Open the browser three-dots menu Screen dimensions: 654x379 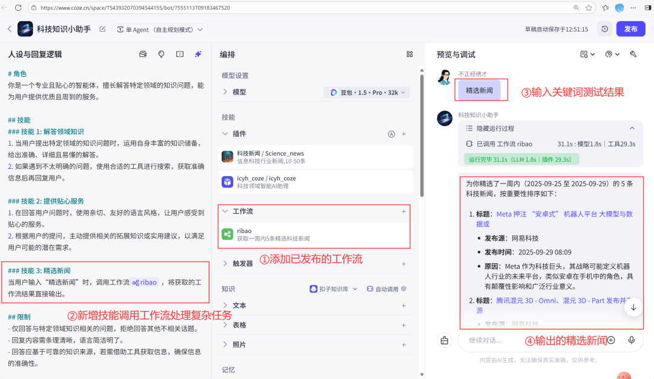633,7
